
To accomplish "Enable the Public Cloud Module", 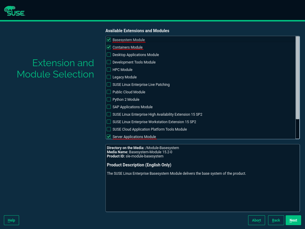I will click(x=109, y=92).
